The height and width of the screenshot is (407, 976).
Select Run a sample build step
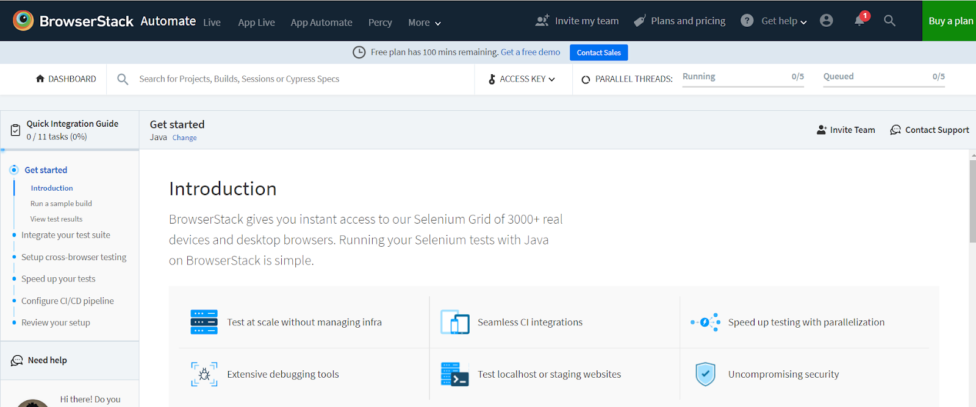61,203
